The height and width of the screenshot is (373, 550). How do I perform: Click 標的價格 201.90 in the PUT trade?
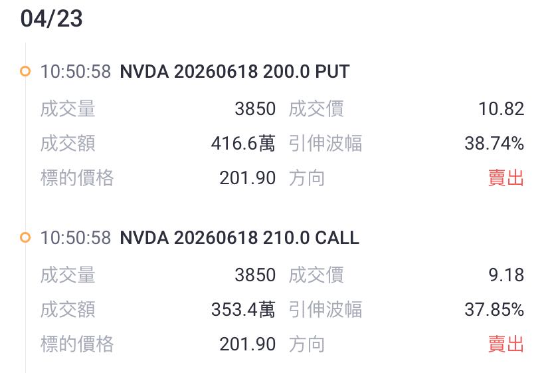(x=248, y=178)
